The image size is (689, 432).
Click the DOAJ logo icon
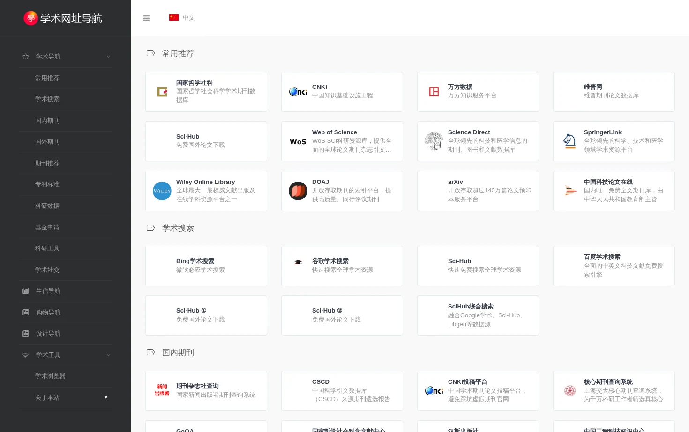298,191
